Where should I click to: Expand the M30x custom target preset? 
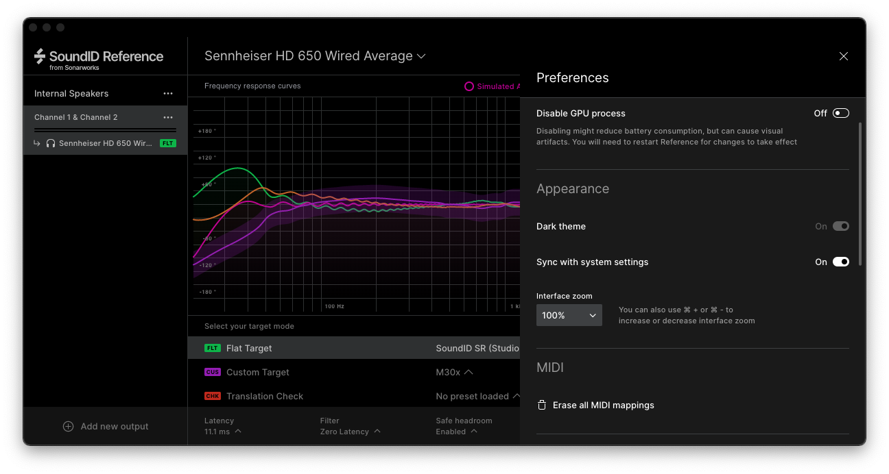[x=455, y=373]
